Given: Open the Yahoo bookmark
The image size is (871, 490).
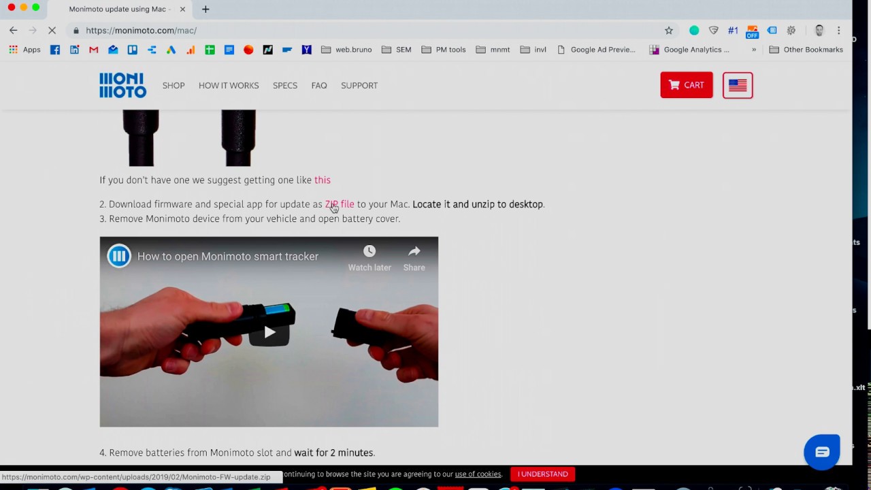Looking at the screenshot, I should 307,50.
